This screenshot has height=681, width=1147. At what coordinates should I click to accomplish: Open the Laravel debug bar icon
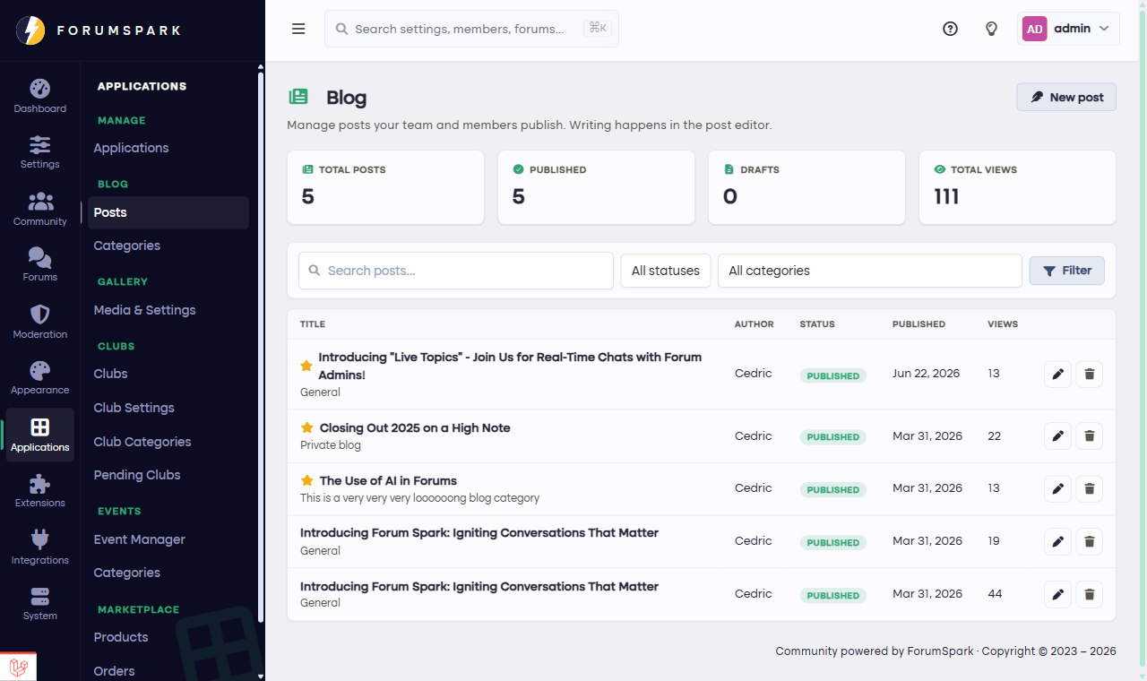tap(18, 667)
